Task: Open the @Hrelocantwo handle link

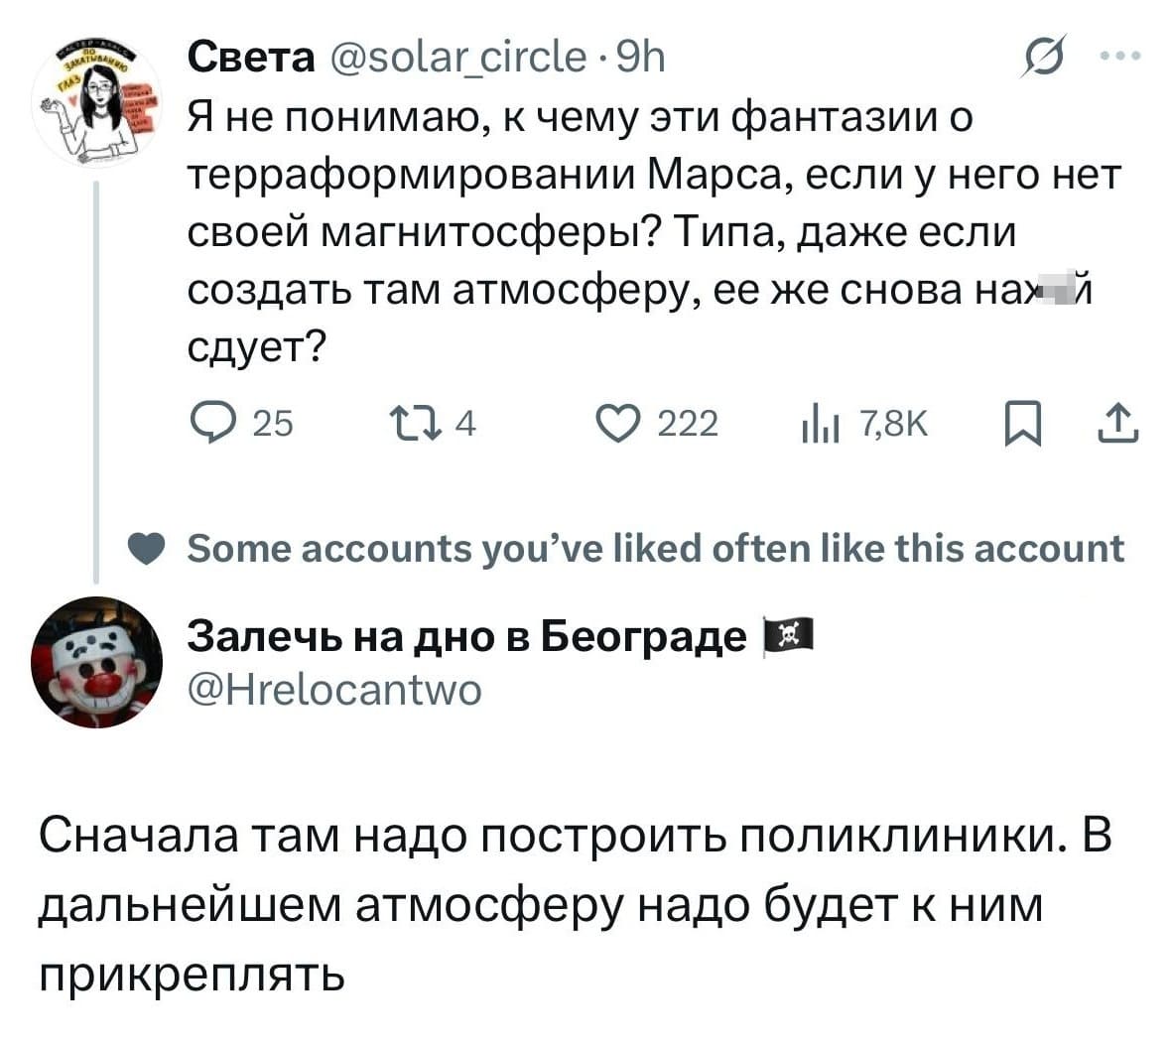Action: [x=335, y=689]
